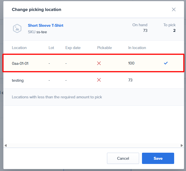Click the In location column header

137,48
